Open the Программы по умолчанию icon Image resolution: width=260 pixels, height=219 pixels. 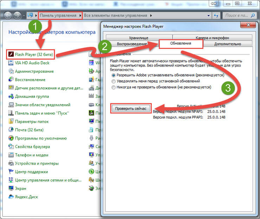[11, 138]
